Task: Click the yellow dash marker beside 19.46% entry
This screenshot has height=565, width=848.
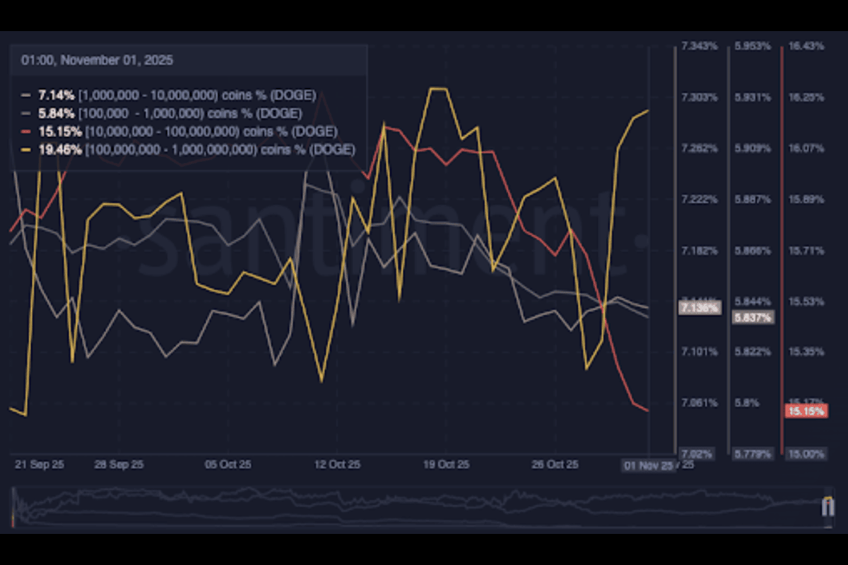Action: [28, 150]
